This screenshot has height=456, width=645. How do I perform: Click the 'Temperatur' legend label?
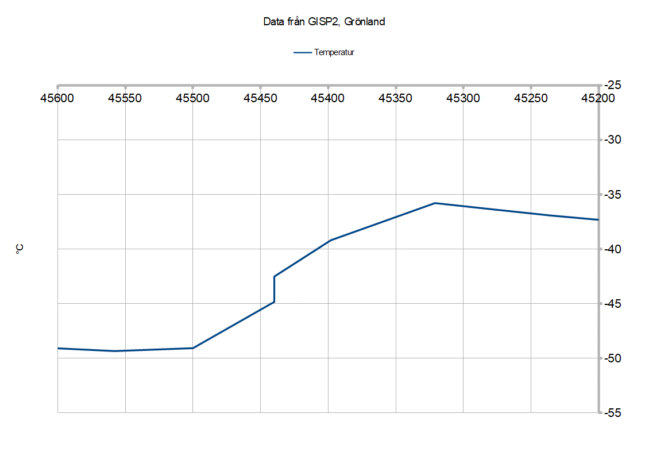point(334,52)
